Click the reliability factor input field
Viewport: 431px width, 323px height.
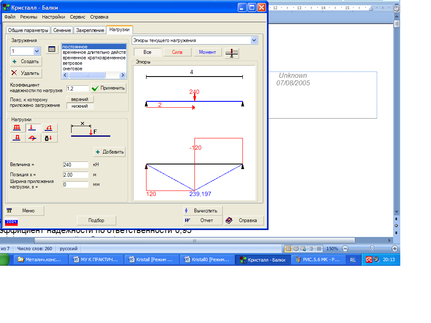[x=77, y=89]
